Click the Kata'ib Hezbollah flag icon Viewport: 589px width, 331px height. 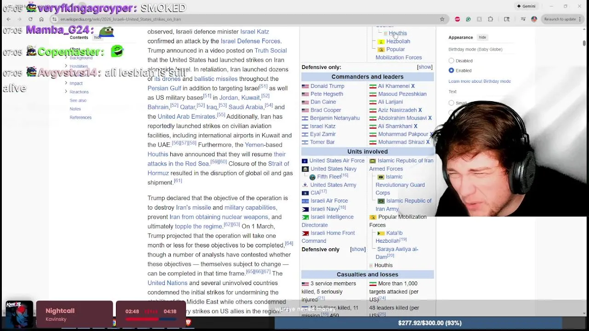381,233
